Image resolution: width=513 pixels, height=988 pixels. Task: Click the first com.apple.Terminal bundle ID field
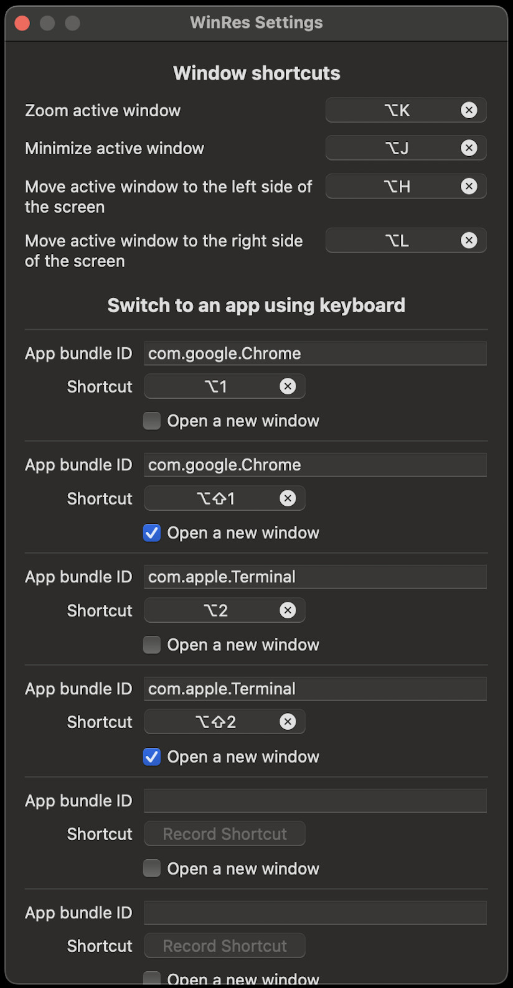315,577
